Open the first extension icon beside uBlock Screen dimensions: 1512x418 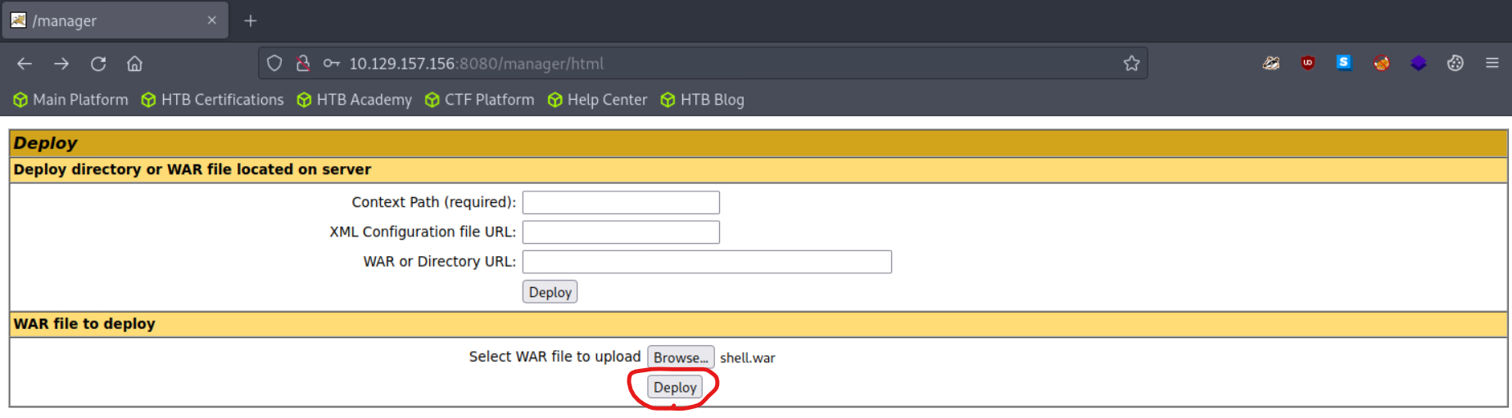tap(1271, 63)
